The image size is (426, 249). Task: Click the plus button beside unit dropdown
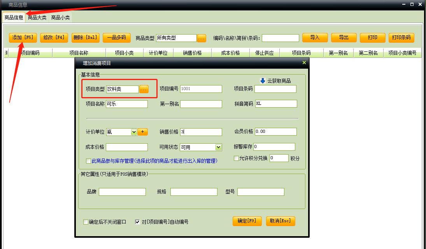click(142, 132)
